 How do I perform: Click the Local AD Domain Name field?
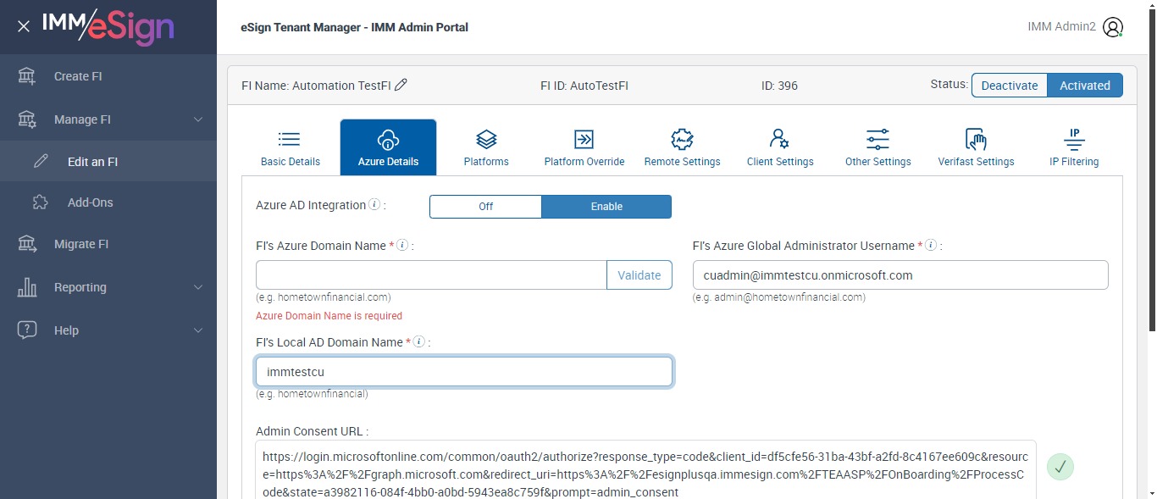pyautogui.click(x=464, y=371)
